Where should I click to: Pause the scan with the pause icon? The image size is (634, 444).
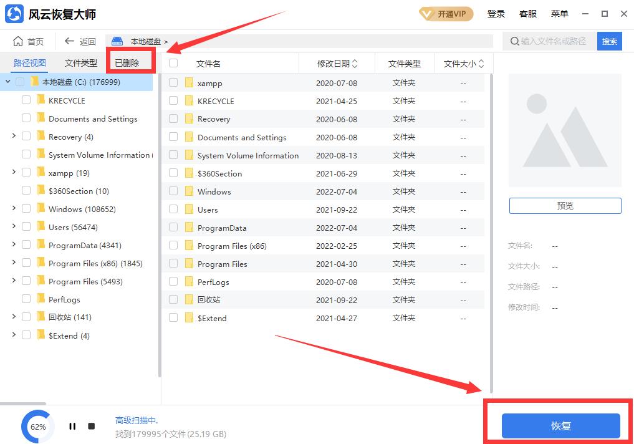tap(72, 426)
